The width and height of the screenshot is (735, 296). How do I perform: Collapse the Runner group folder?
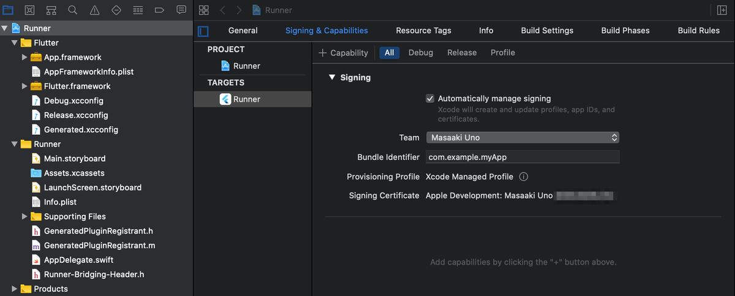point(15,144)
